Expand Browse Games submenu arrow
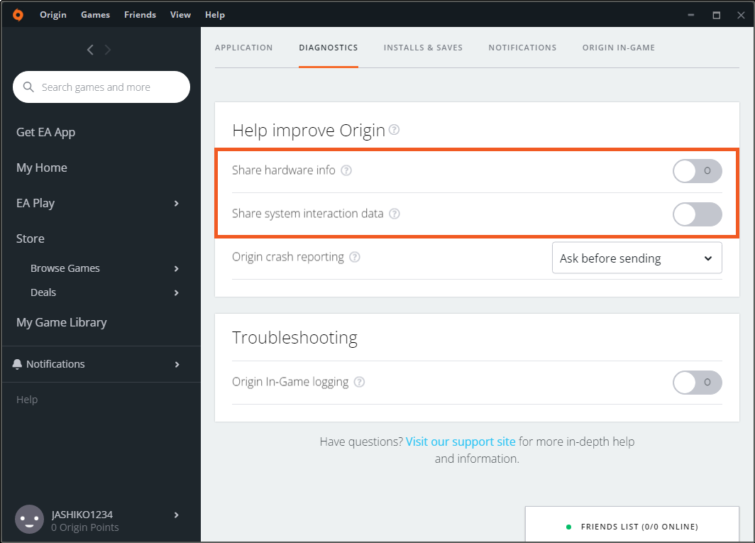The image size is (755, 543). (176, 268)
